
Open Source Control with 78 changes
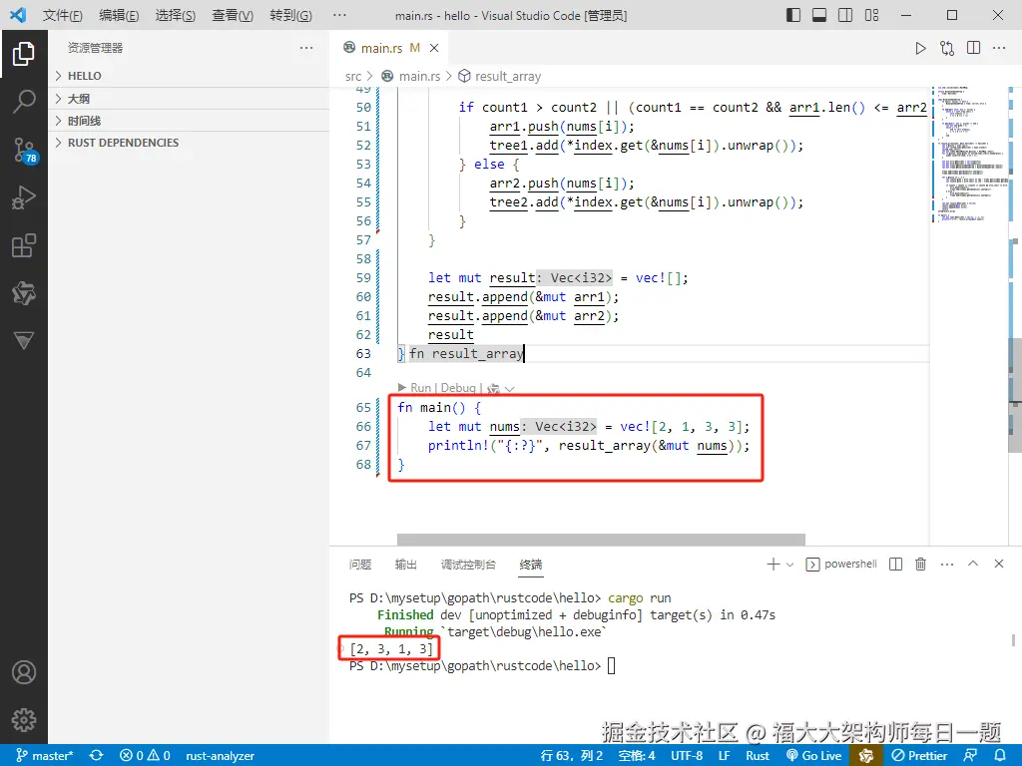(x=25, y=151)
